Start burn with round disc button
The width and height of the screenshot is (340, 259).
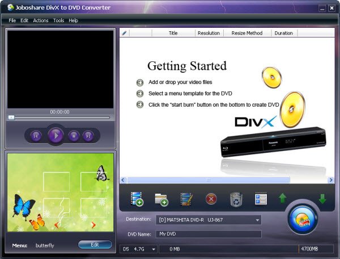[x=303, y=219]
